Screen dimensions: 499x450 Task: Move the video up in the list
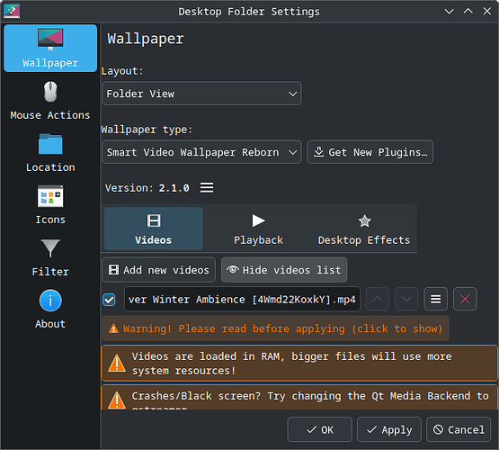pos(378,299)
